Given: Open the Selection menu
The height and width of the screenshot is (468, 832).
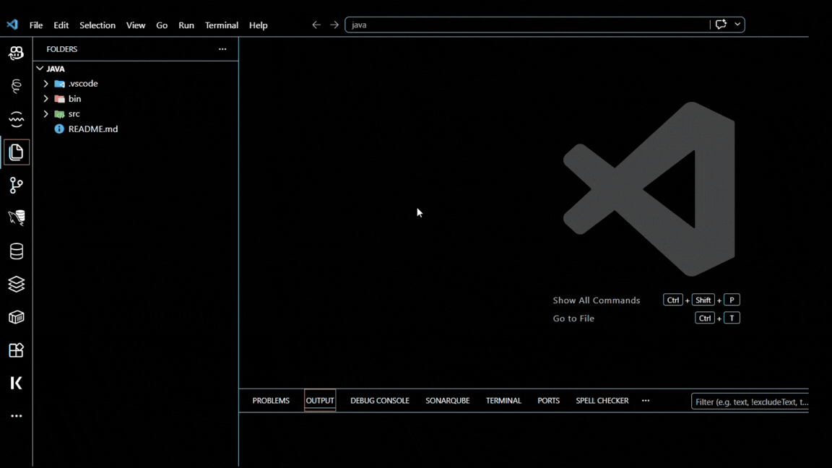Looking at the screenshot, I should coord(97,25).
